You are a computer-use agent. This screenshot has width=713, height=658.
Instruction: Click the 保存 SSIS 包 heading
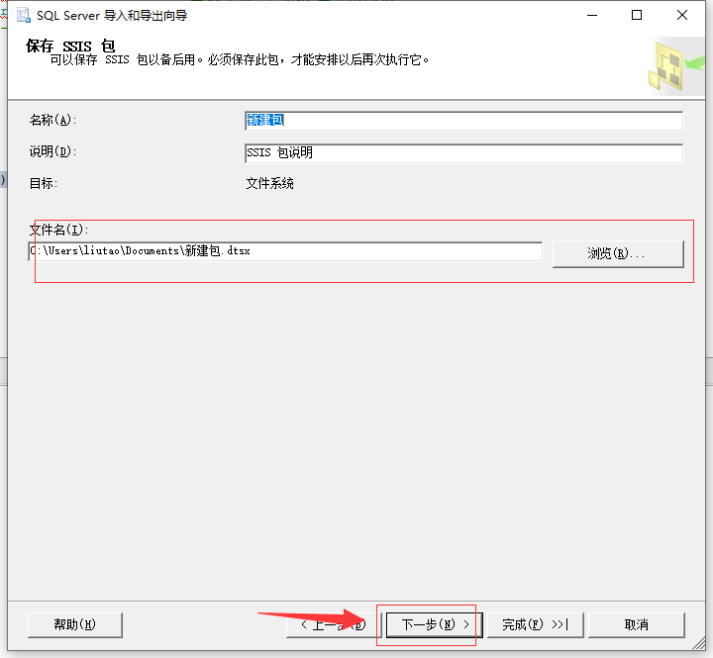coord(70,46)
